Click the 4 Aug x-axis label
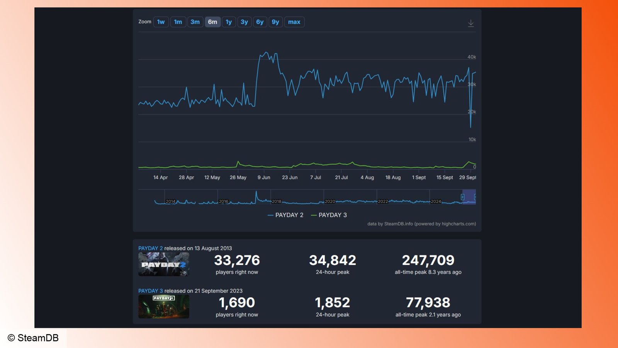This screenshot has width=618, height=348. coord(367,177)
